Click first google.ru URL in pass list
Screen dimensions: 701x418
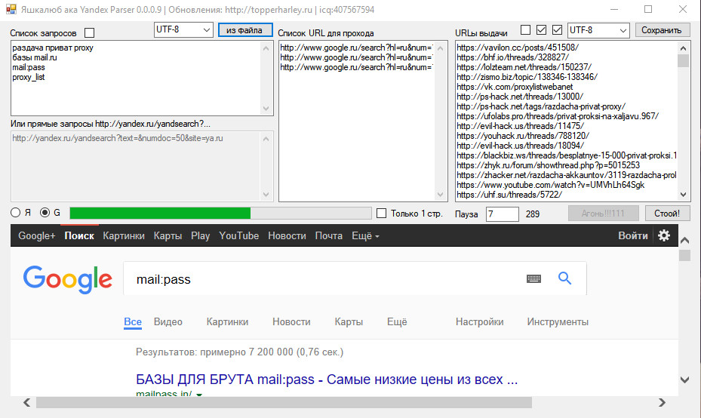pyautogui.click(x=356, y=48)
